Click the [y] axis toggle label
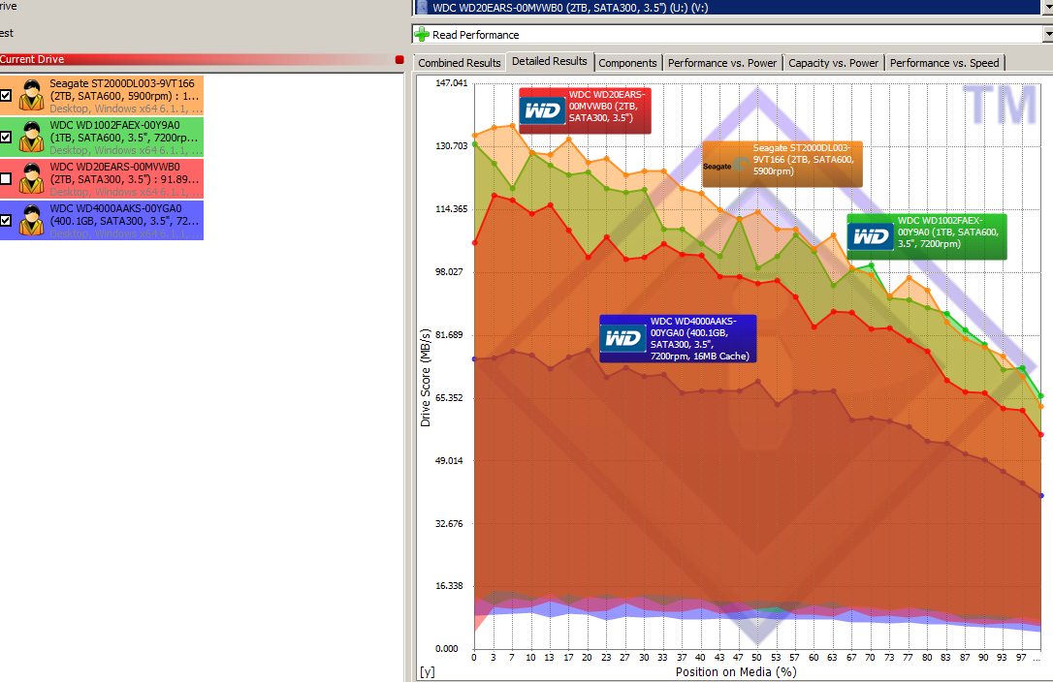 (x=428, y=672)
